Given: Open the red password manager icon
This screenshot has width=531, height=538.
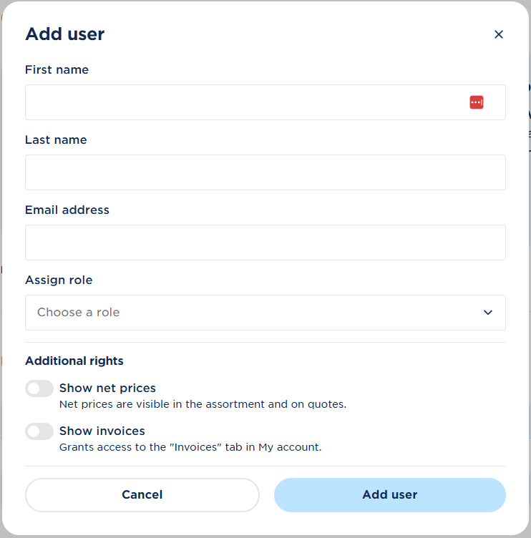Looking at the screenshot, I should point(477,102).
